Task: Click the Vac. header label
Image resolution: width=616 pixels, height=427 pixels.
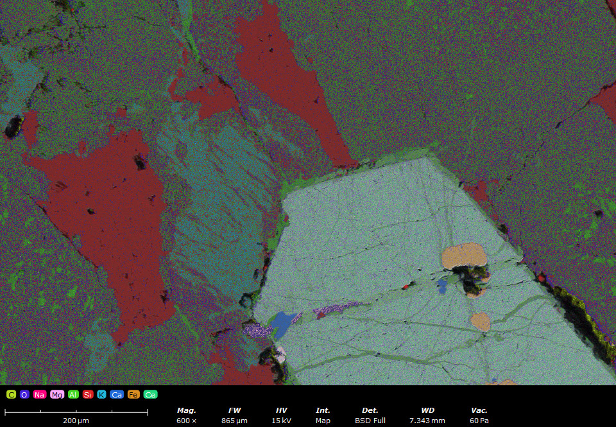Action: pos(479,410)
